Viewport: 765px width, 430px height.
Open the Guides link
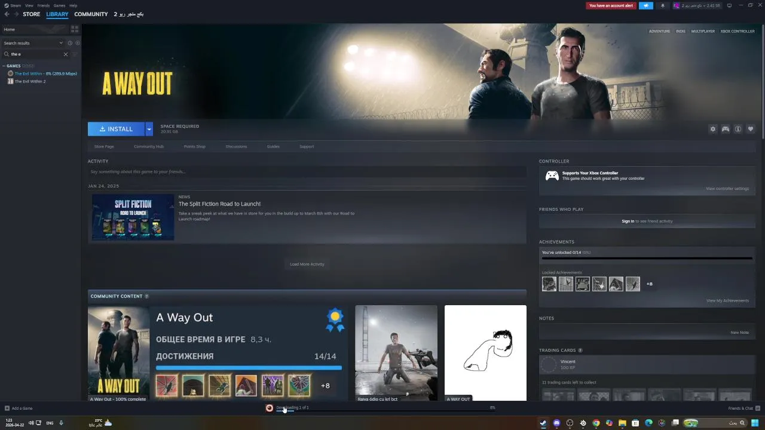coord(273,146)
